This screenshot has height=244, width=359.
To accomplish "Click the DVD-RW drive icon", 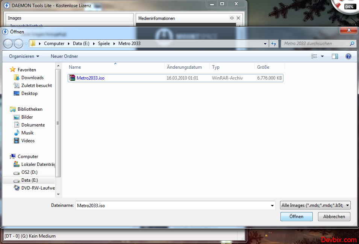I will click(17, 188).
